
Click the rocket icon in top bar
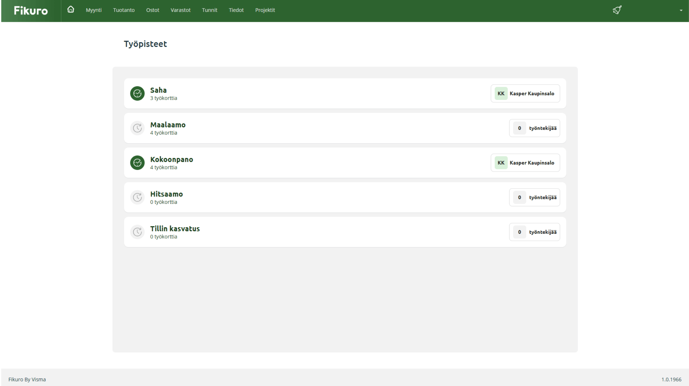coord(617,10)
